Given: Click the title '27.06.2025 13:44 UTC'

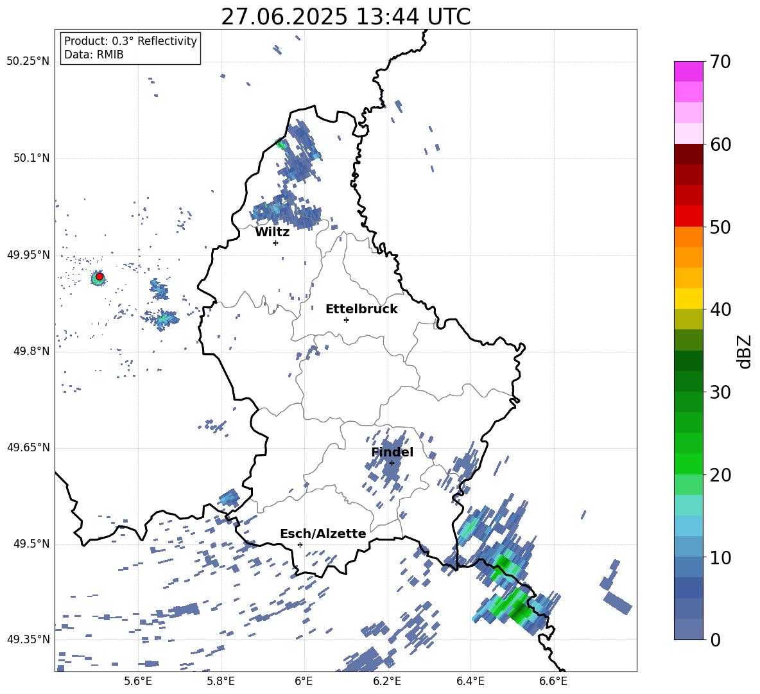Looking at the screenshot, I should pyautogui.click(x=345, y=17).
